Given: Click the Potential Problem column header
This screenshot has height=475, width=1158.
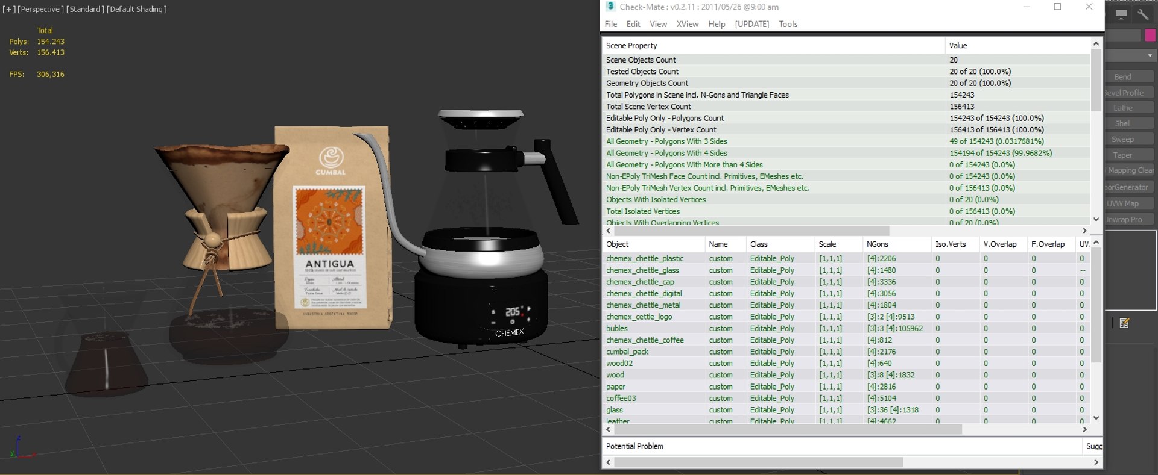Looking at the screenshot, I should (x=842, y=446).
